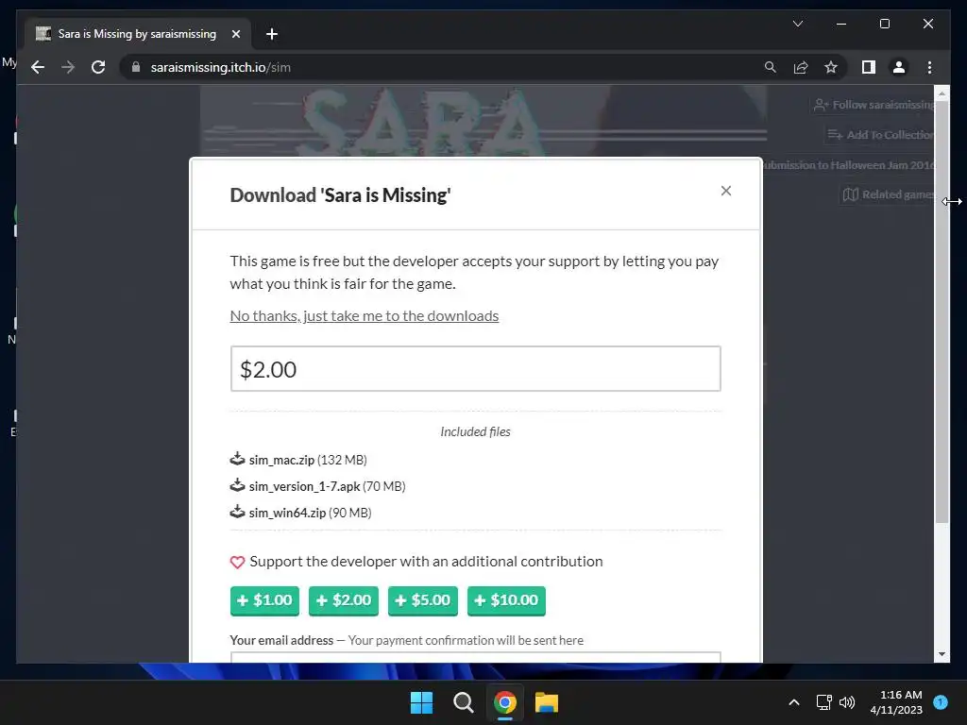The height and width of the screenshot is (725, 967).
Task: Click the address bar URL saraismissing.itch.io/sim
Action: [221, 67]
